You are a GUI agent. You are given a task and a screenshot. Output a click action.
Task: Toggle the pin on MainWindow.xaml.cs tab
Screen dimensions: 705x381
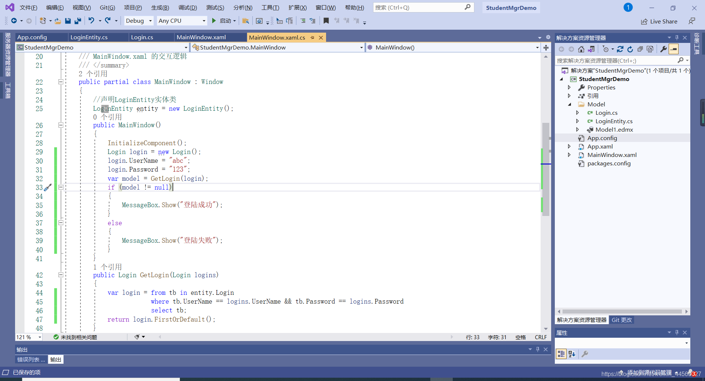312,37
